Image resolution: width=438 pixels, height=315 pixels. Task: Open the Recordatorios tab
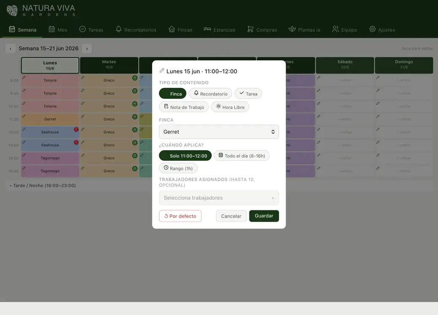tap(136, 29)
